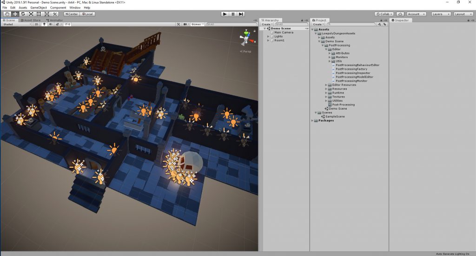Click the scene orientation gizmo
Image resolution: width=476 pixels, height=256 pixels.
(247, 38)
